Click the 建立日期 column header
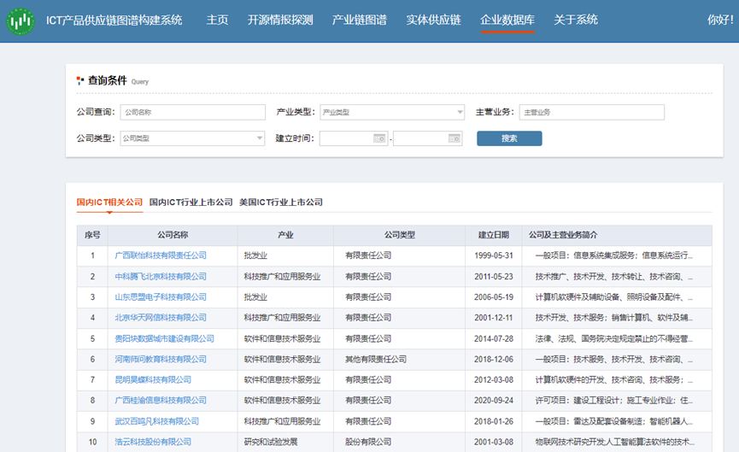This screenshot has height=452, width=739. tap(494, 235)
